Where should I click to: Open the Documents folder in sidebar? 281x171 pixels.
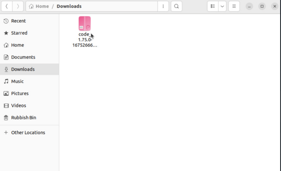coord(23,57)
